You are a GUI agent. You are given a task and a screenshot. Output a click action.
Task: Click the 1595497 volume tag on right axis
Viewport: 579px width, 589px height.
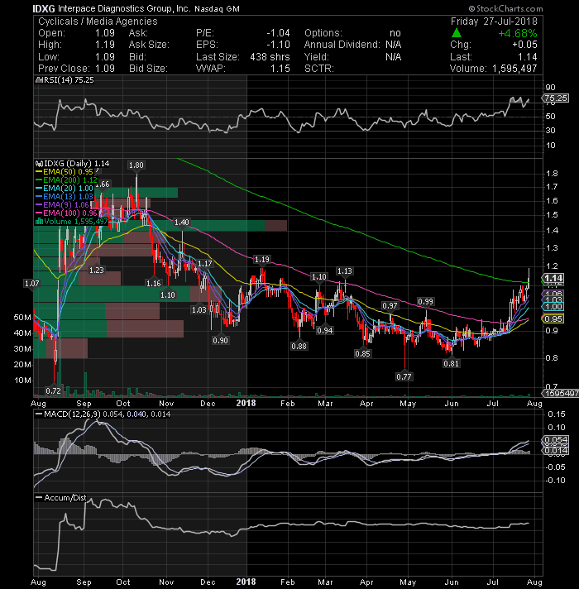pyautogui.click(x=562, y=393)
